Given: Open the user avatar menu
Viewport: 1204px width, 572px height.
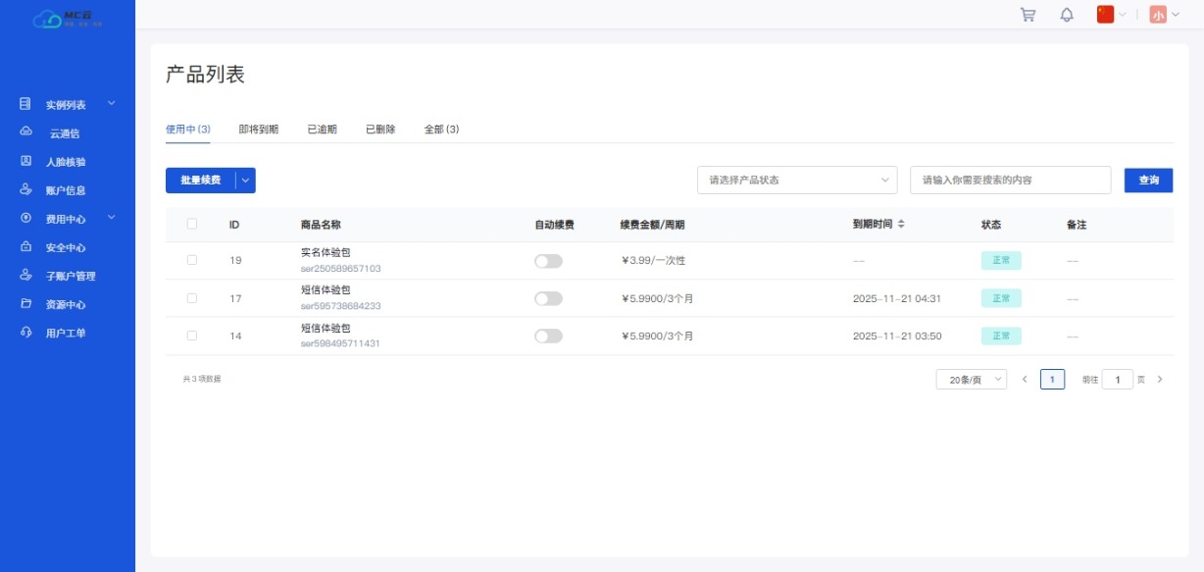Looking at the screenshot, I should 1159,15.
